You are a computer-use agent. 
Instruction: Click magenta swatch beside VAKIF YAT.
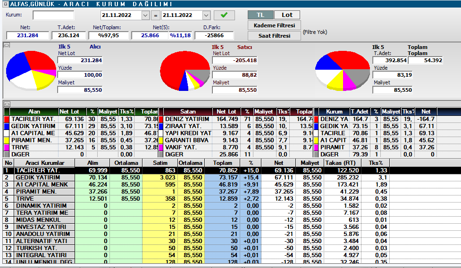[161, 147]
